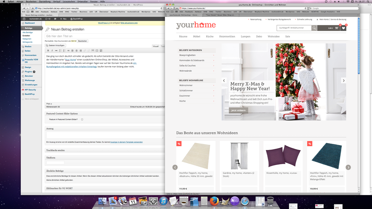Screen dimensions: 372x209
Task: Reload the yourhome.de page
Action: 306,8
